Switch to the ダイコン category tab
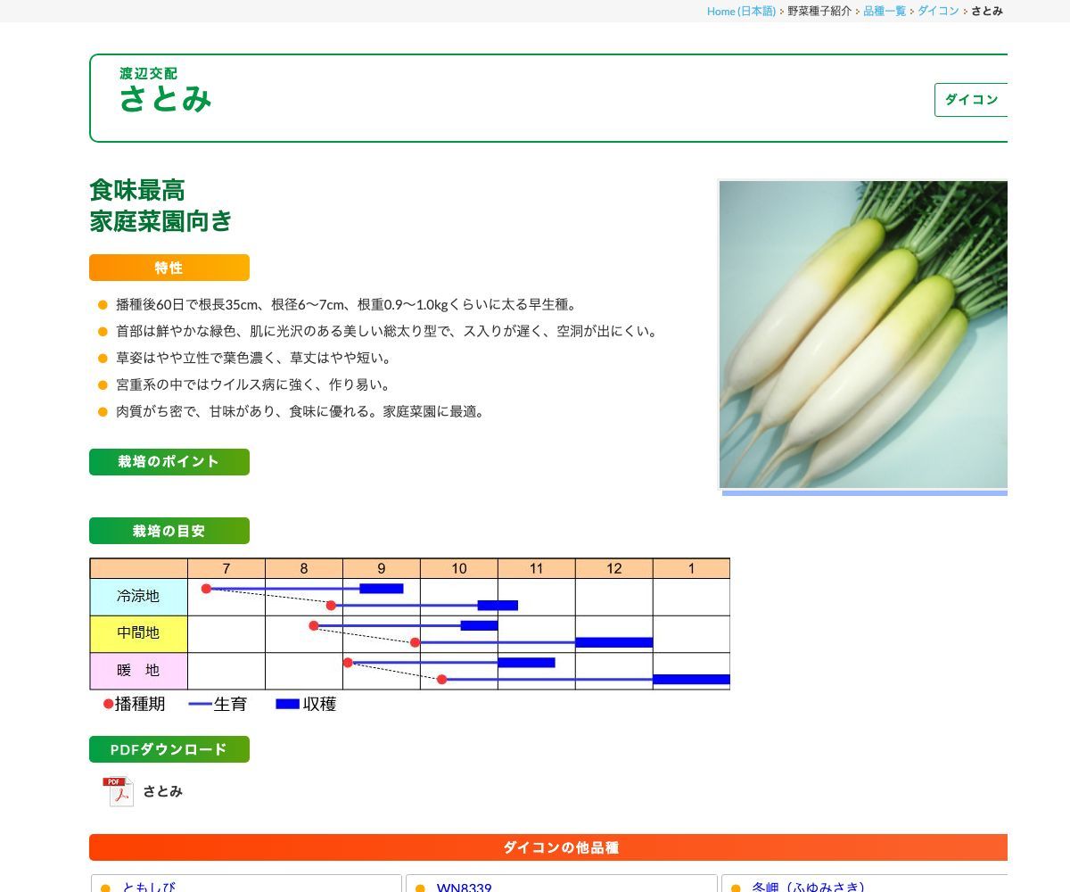 coord(973,100)
